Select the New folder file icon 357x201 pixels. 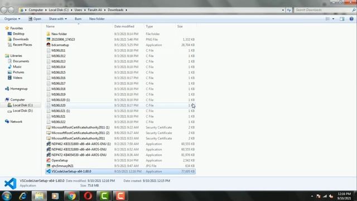[49, 33]
